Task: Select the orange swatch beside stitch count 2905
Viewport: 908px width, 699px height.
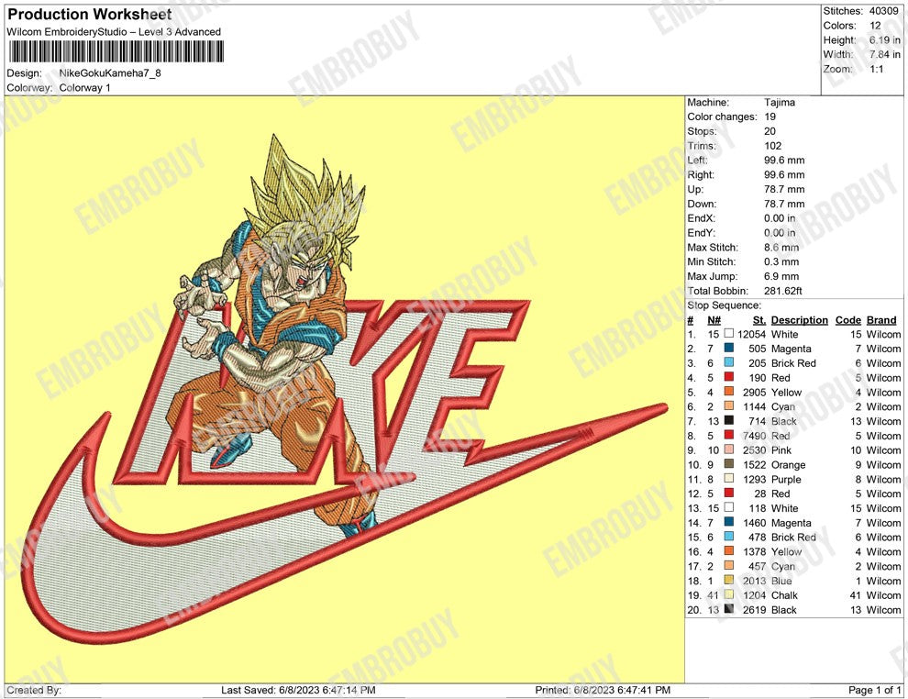Action: click(x=728, y=392)
